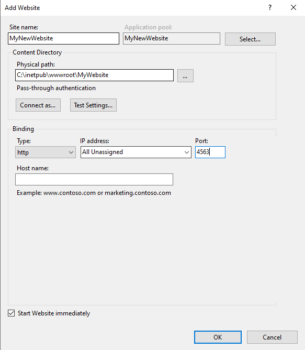Image resolution: width=305 pixels, height=350 pixels.
Task: Click into the Physical path field
Action: tap(94, 75)
